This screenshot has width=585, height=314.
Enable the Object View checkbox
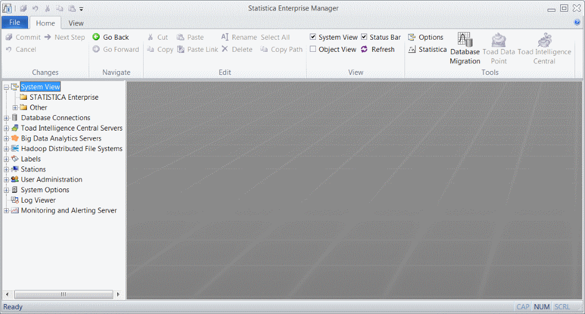(313, 49)
